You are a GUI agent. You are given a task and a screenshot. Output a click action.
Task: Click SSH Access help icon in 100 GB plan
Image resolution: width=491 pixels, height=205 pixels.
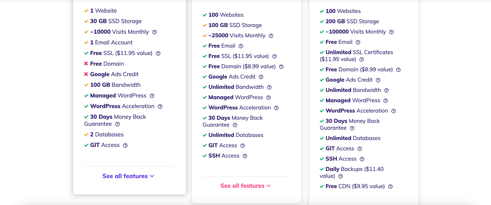click(x=245, y=156)
